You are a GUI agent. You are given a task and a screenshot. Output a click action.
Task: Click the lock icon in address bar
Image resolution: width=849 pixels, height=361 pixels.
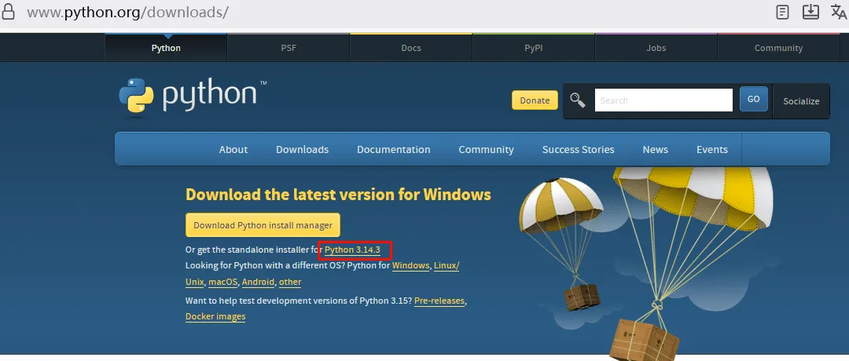click(8, 12)
